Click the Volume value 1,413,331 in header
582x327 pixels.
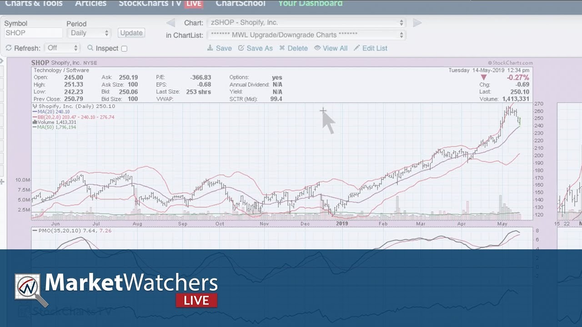[x=516, y=99]
